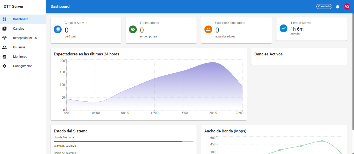Open Recepción MPTS in the sidebar

[23, 38]
